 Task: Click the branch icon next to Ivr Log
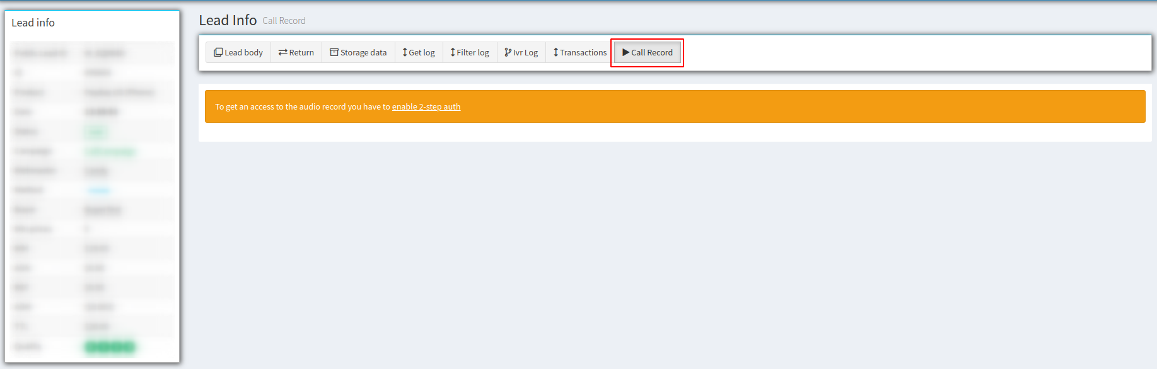(508, 52)
